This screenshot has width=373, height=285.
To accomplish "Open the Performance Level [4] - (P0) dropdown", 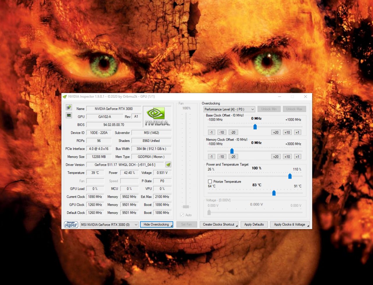I will pyautogui.click(x=229, y=109).
